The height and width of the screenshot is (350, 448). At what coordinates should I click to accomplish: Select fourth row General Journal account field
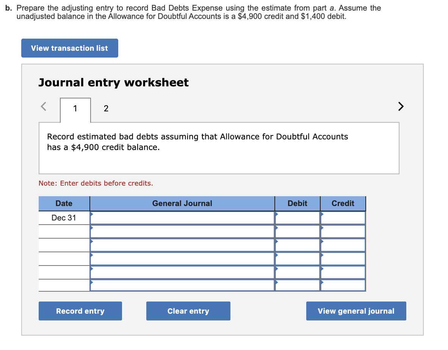coord(182,259)
